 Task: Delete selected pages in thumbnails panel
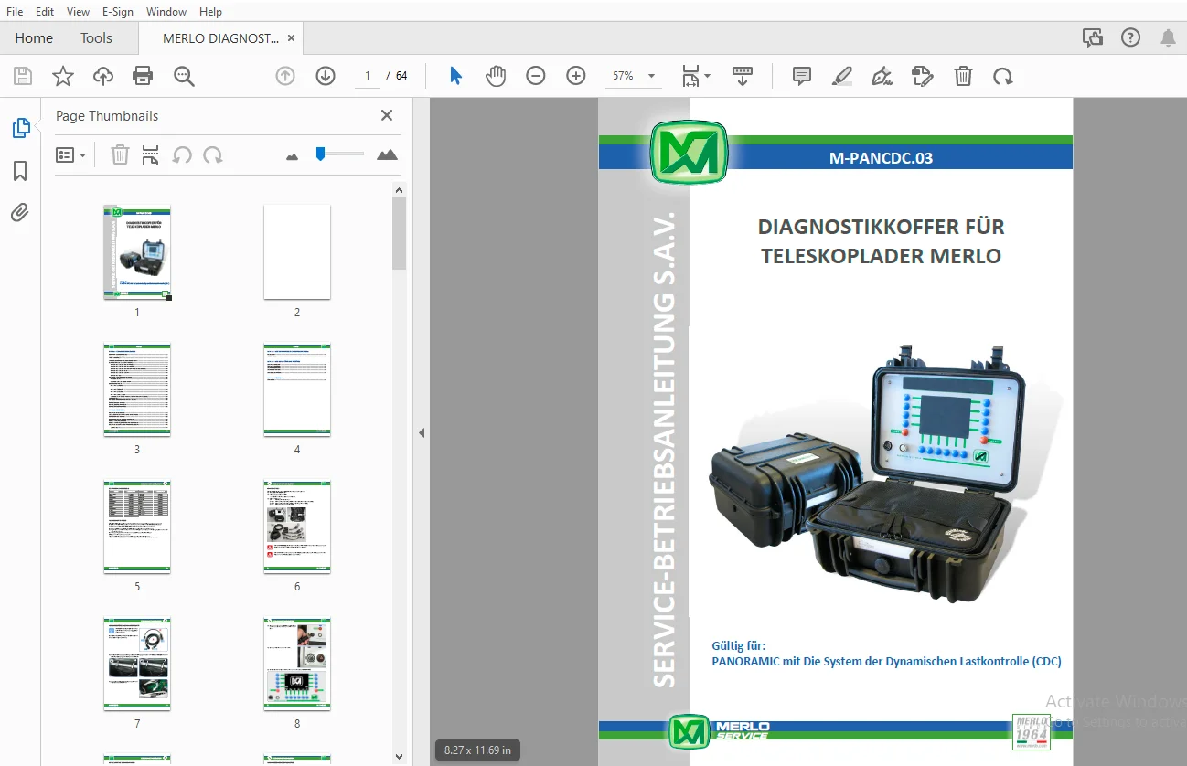click(120, 154)
